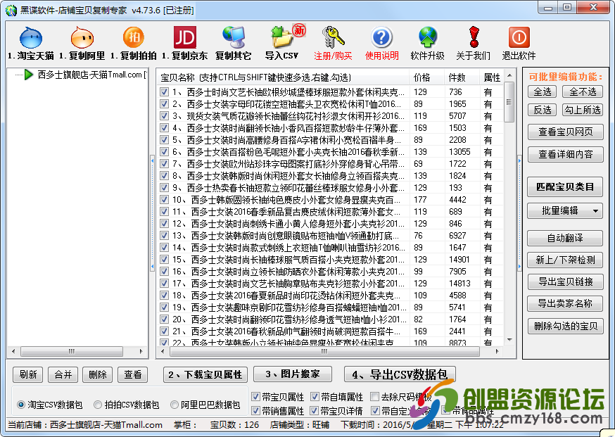
Task: Click the item list vertical scrollbar down arrow
Action: (509, 340)
